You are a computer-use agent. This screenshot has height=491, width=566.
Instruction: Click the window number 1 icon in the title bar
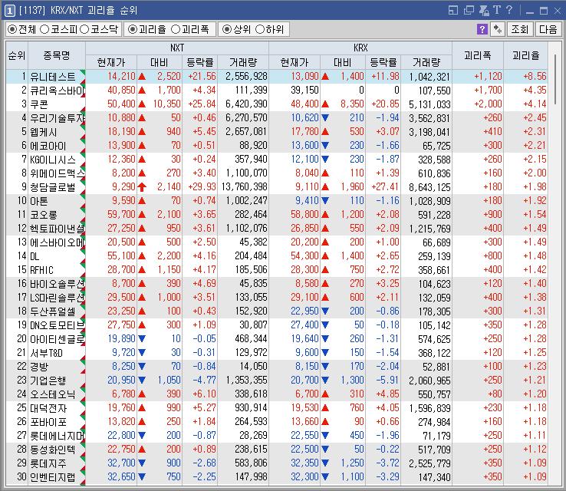click(x=9, y=11)
